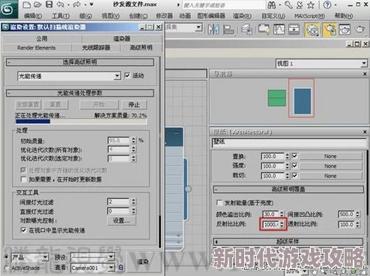Open the 查看 Camera001 dropdown
This screenshot has width=370, height=276.
coord(93,268)
